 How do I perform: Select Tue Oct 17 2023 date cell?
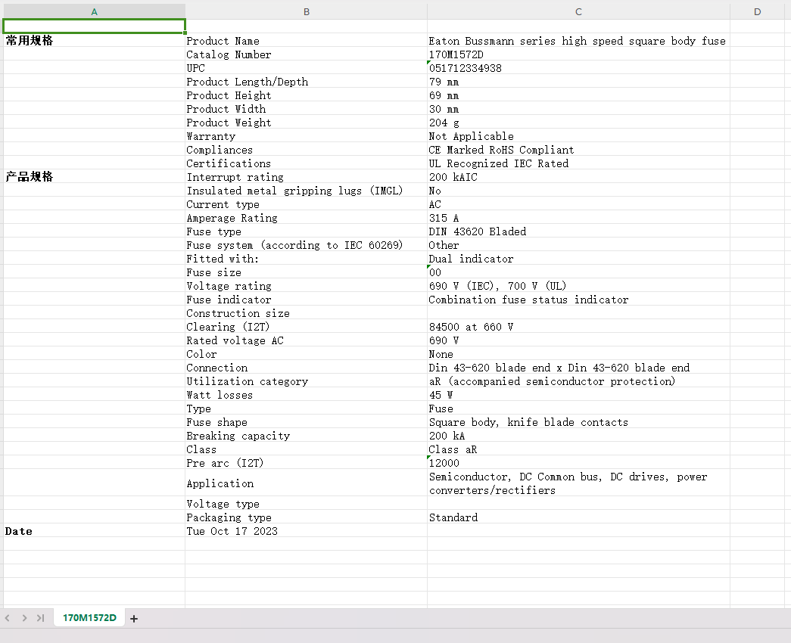click(x=307, y=530)
